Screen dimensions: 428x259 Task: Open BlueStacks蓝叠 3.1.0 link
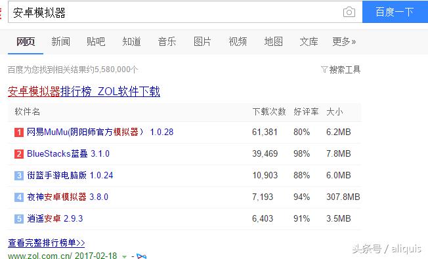pyautogui.click(x=68, y=154)
